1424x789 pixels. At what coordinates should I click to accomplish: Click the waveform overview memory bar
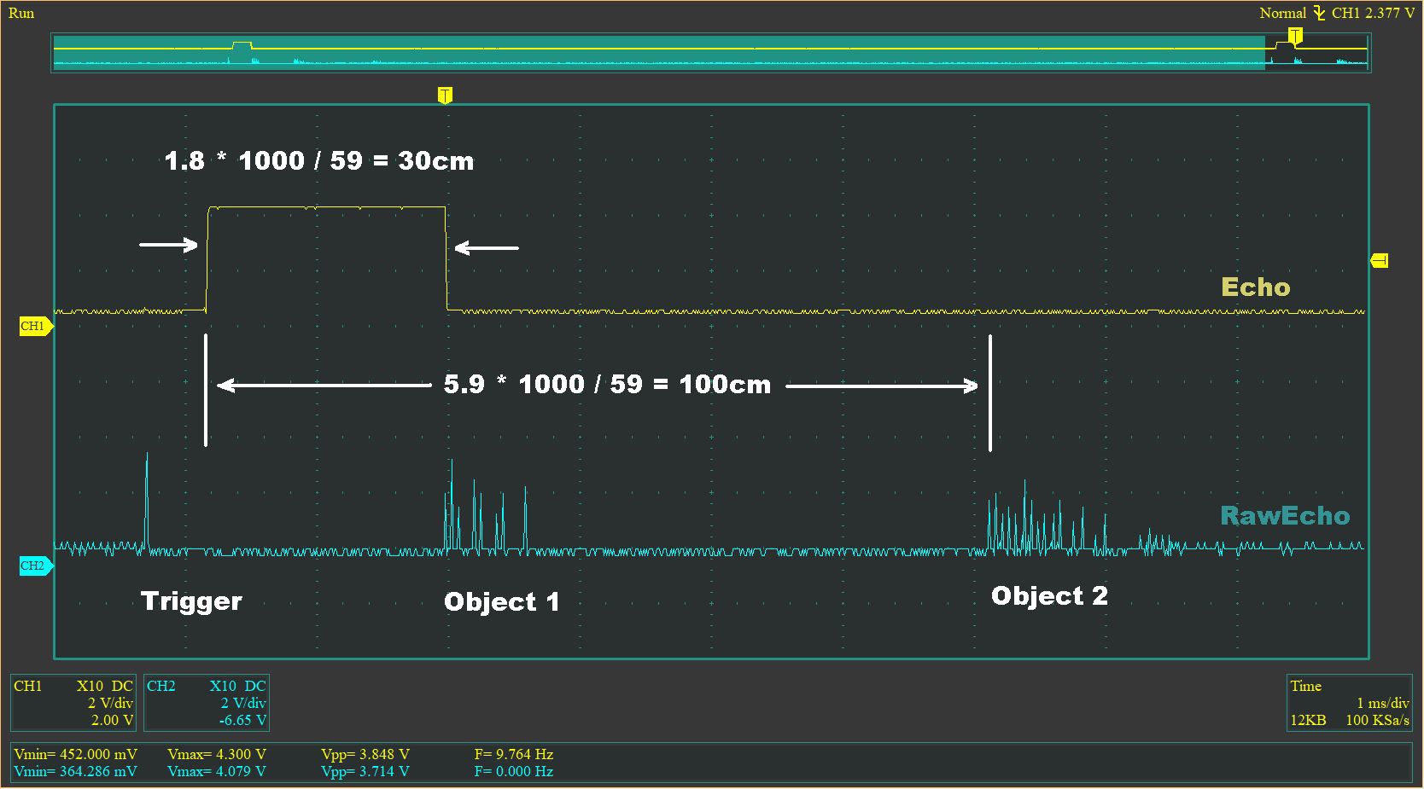(x=710, y=53)
